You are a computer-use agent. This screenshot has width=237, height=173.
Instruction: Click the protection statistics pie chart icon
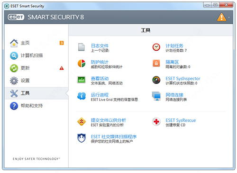pyautogui.click(x=82, y=64)
